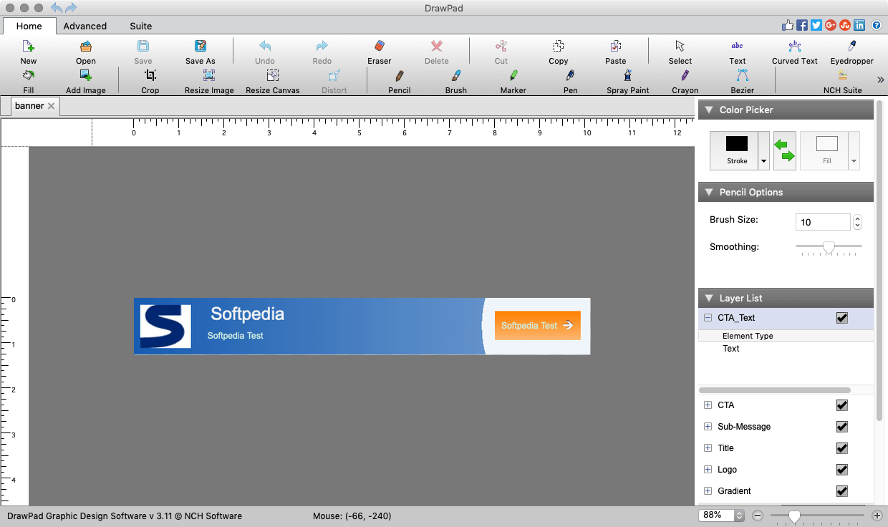Image resolution: width=888 pixels, height=527 pixels.
Task: Collapse the CTA_Text layer entry
Action: point(708,317)
